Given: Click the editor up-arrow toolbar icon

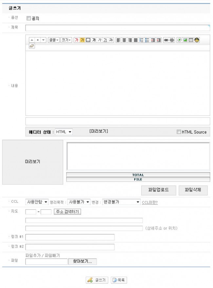Looking at the screenshot, I should click(32, 40).
